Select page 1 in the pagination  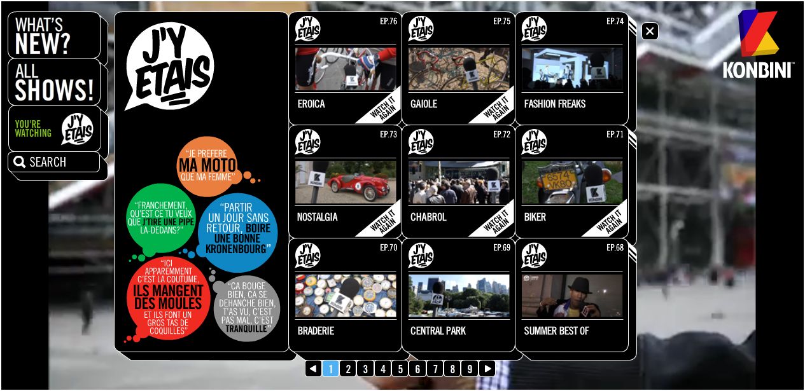(331, 369)
